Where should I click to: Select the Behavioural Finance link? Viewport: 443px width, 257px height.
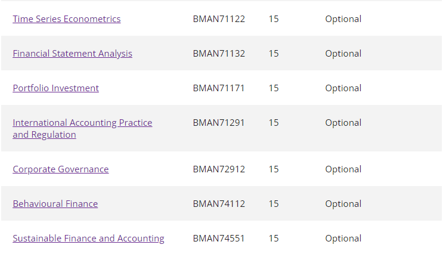point(55,204)
